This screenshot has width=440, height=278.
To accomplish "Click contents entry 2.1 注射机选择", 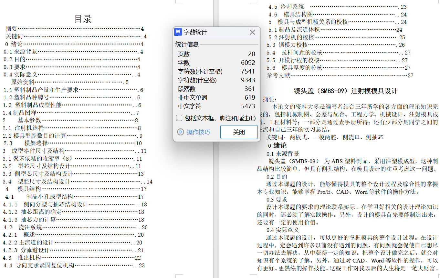I will click(x=72, y=128).
